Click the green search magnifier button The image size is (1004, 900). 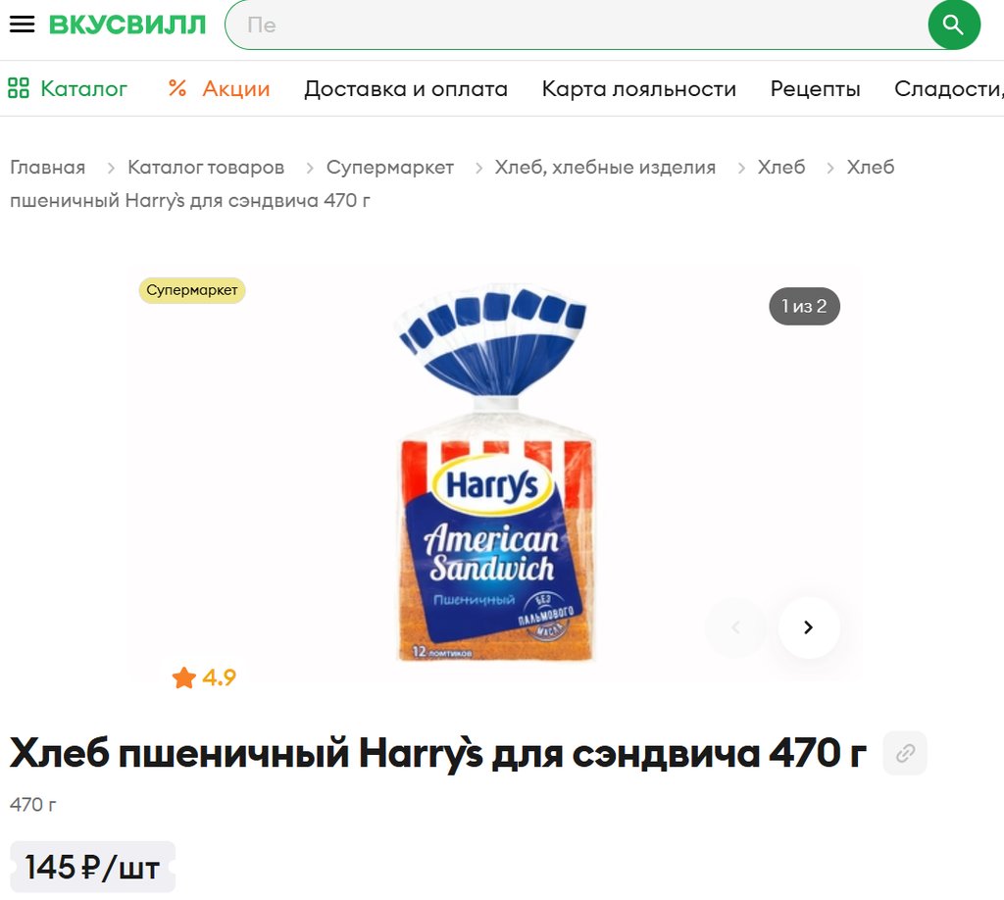(x=953, y=25)
